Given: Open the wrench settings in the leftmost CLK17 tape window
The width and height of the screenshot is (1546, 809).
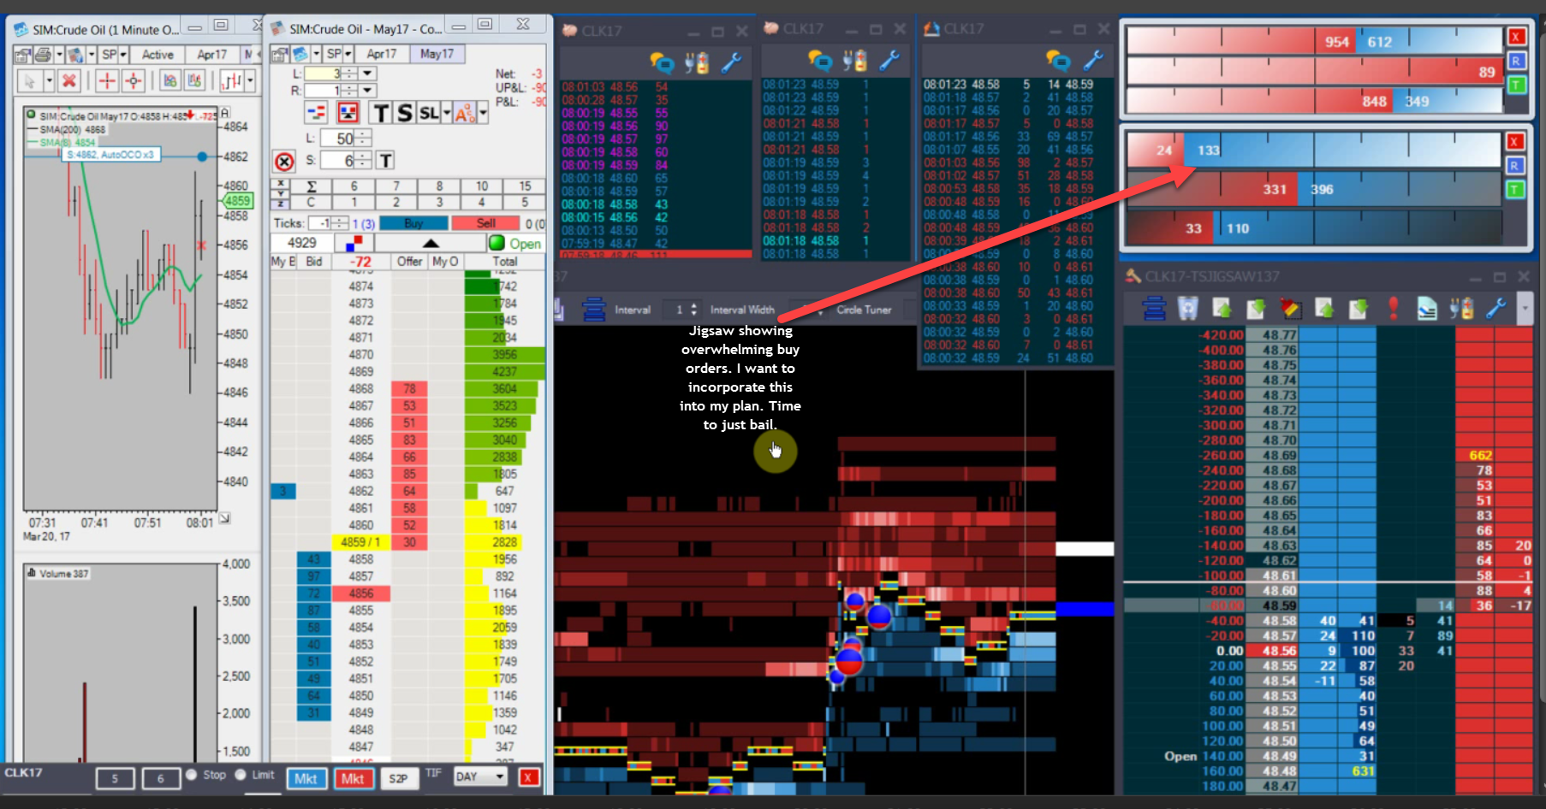Looking at the screenshot, I should point(731,62).
